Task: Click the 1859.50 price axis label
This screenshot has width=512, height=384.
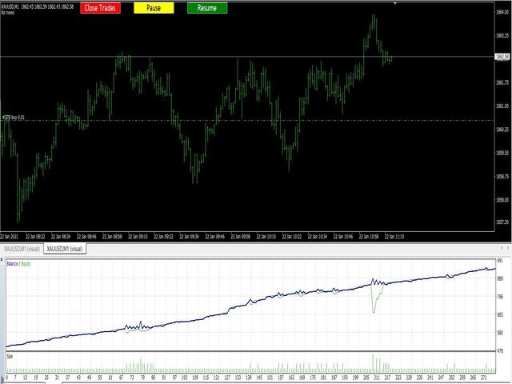Action: 502,153
